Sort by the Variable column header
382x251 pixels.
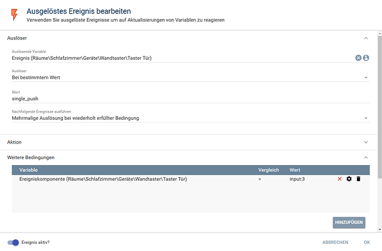(x=29, y=170)
